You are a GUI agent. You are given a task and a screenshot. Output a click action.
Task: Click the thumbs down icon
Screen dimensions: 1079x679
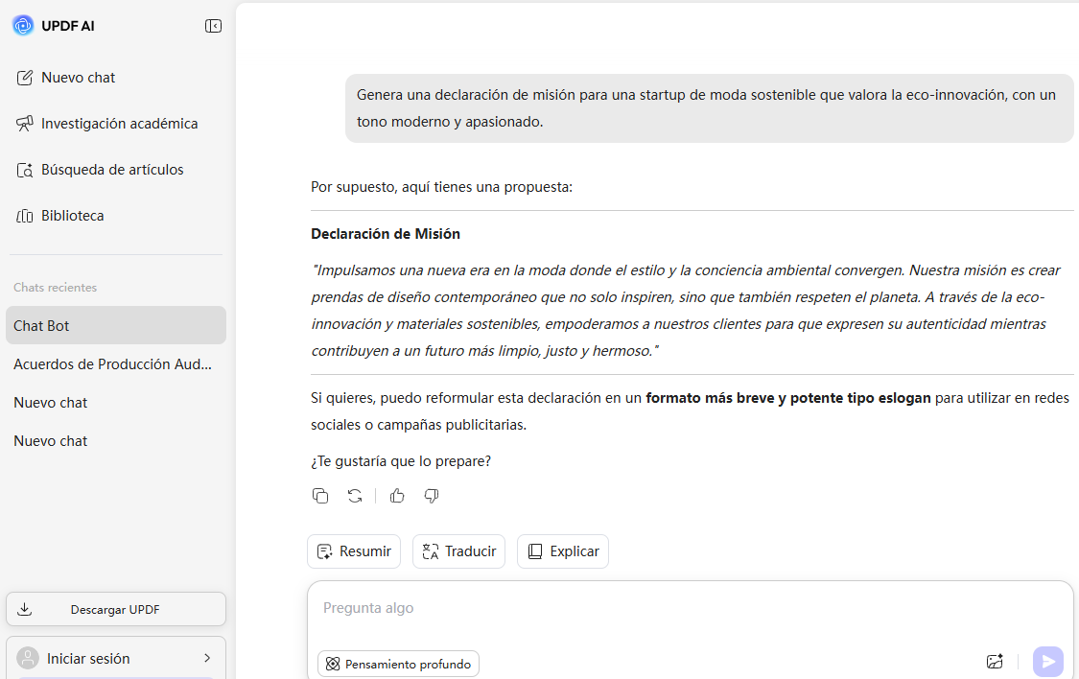pyautogui.click(x=432, y=496)
